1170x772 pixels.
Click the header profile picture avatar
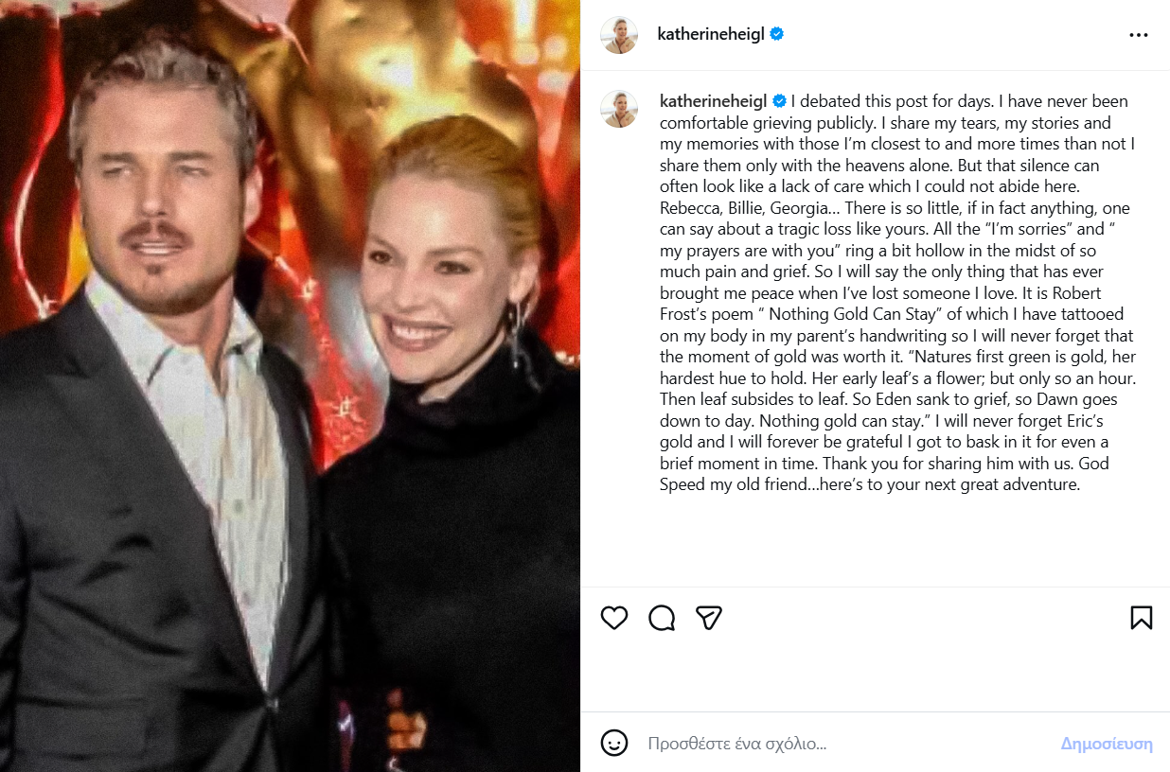pos(619,35)
